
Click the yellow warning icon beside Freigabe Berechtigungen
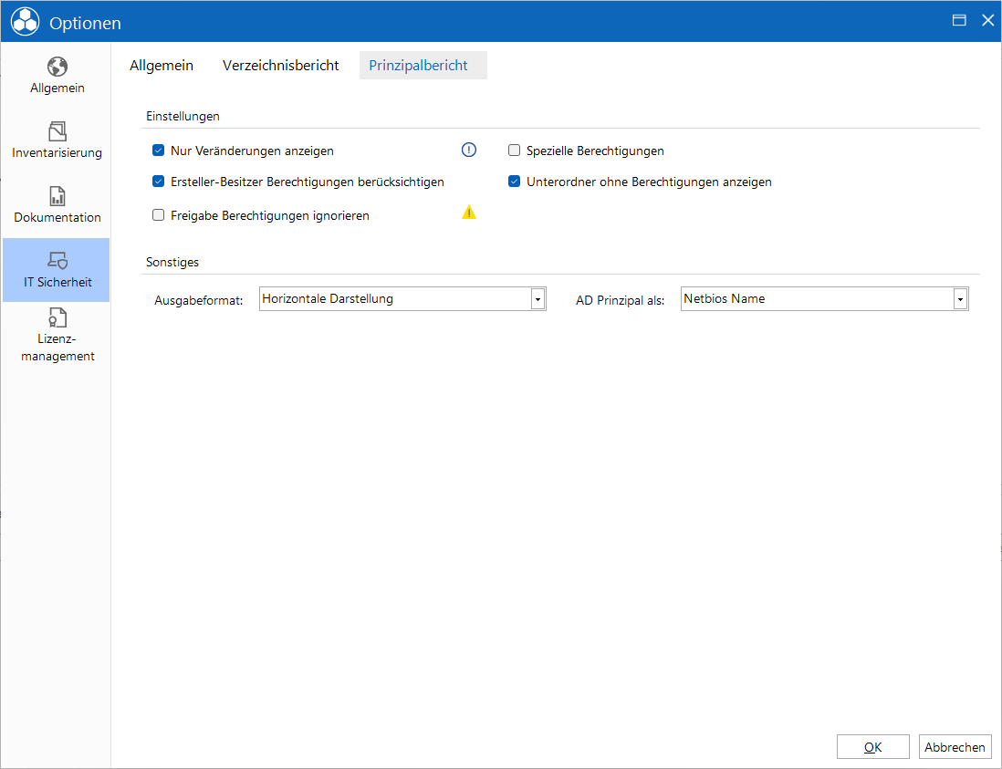(469, 213)
